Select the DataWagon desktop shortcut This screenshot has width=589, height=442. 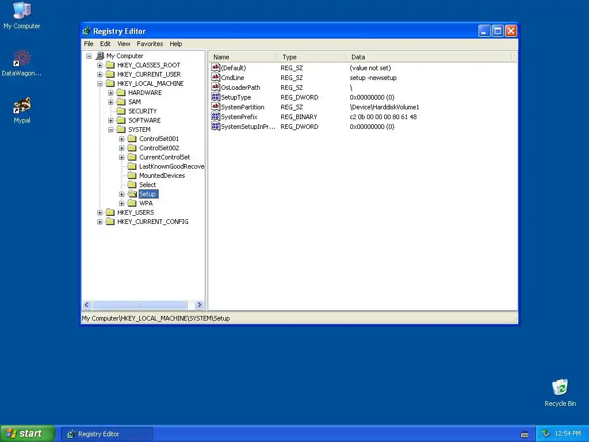coord(22,58)
